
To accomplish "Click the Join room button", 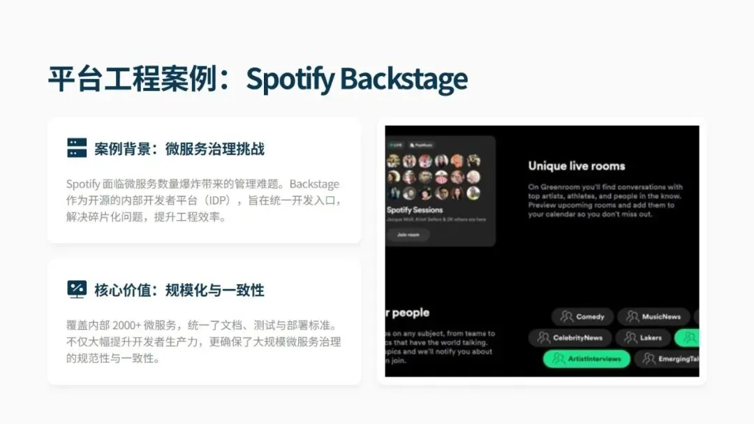I will click(408, 235).
